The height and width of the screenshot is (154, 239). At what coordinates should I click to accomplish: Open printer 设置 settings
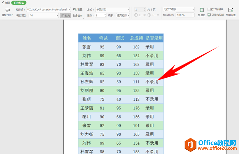tap(78, 10)
